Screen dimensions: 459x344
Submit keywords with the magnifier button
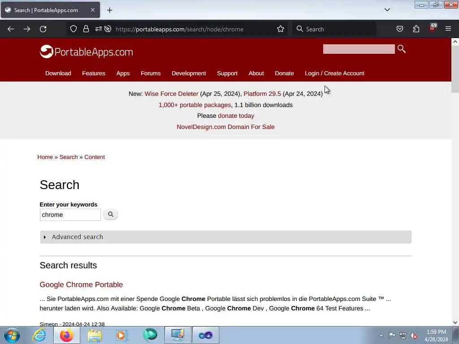click(x=111, y=215)
